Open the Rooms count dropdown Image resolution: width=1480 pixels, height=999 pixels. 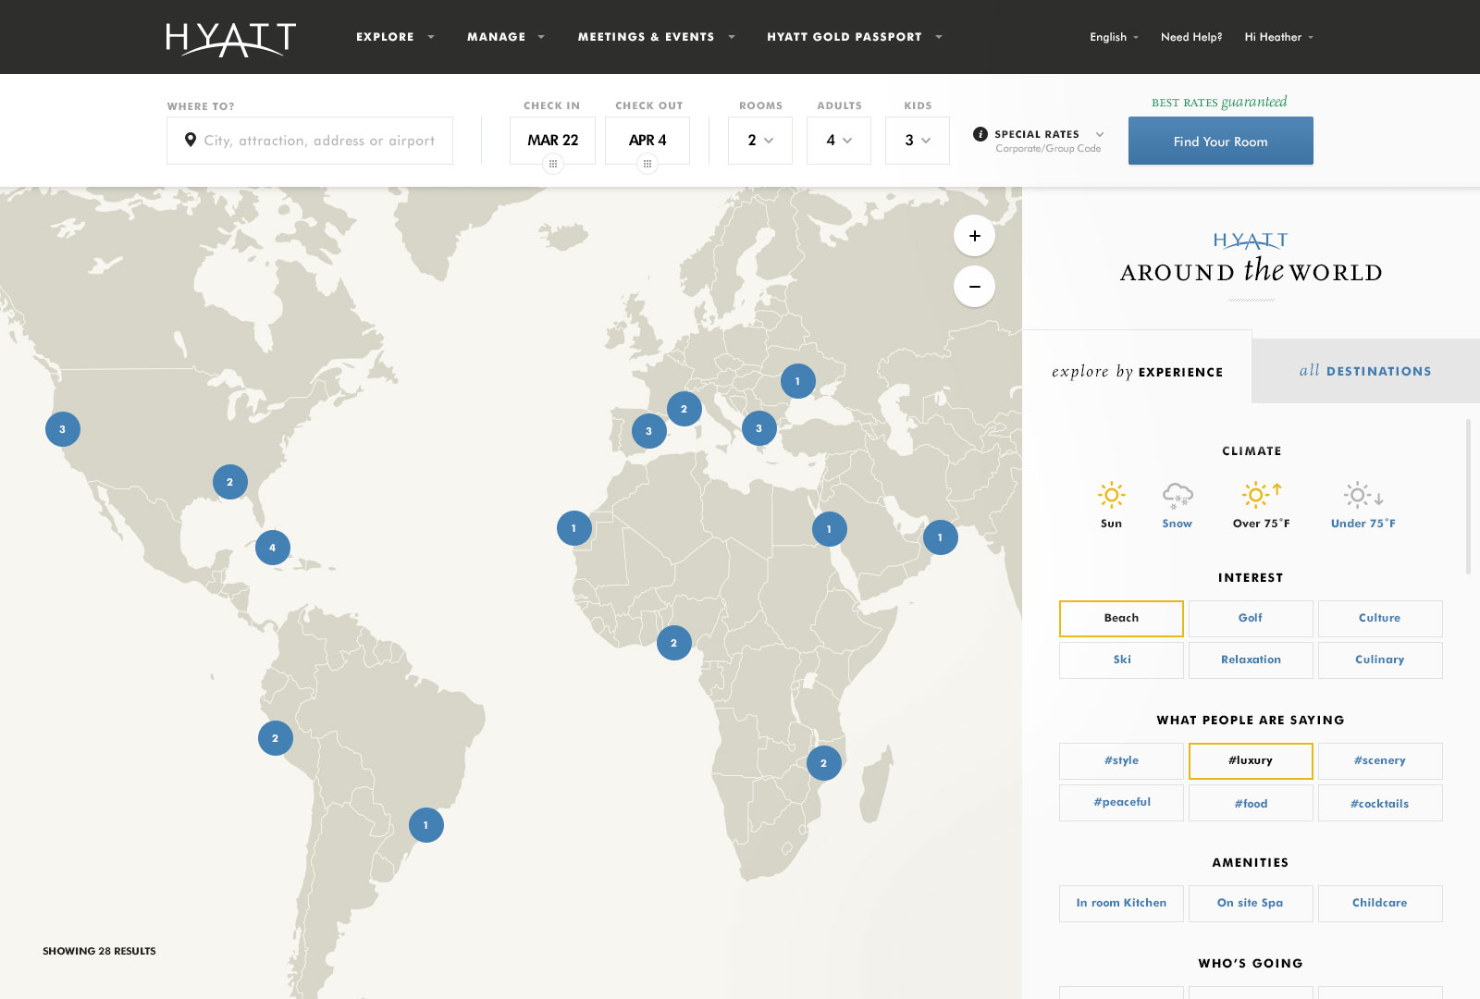[x=759, y=141]
